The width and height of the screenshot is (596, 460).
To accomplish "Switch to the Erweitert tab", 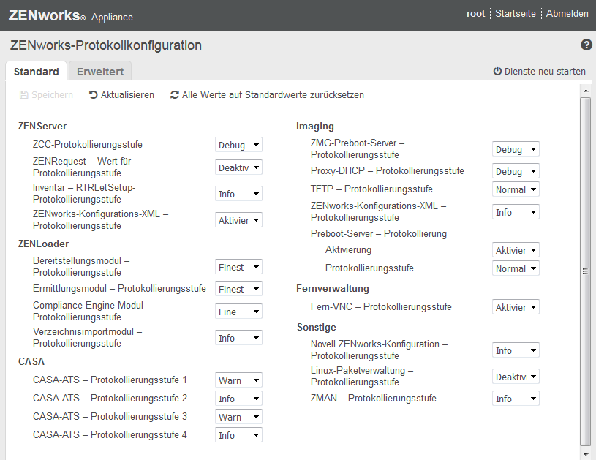I will [100, 72].
